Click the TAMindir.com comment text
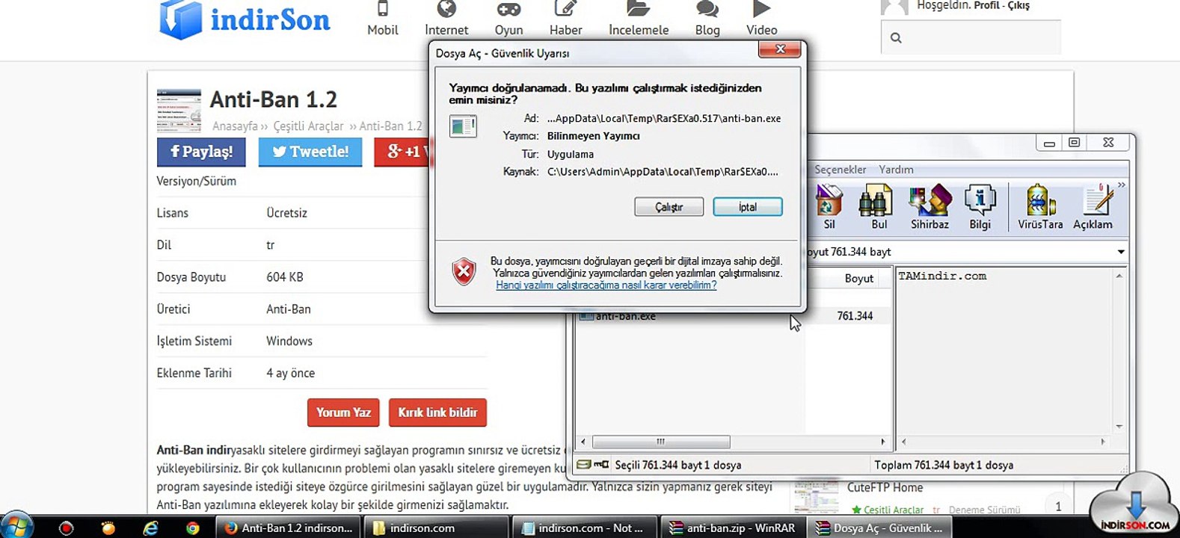The height and width of the screenshot is (538, 1180). click(x=942, y=276)
